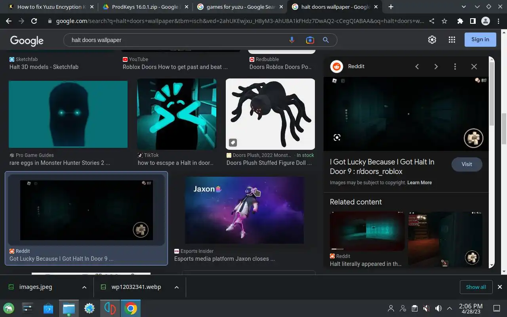Open the clipboard tray icon

pos(414,308)
